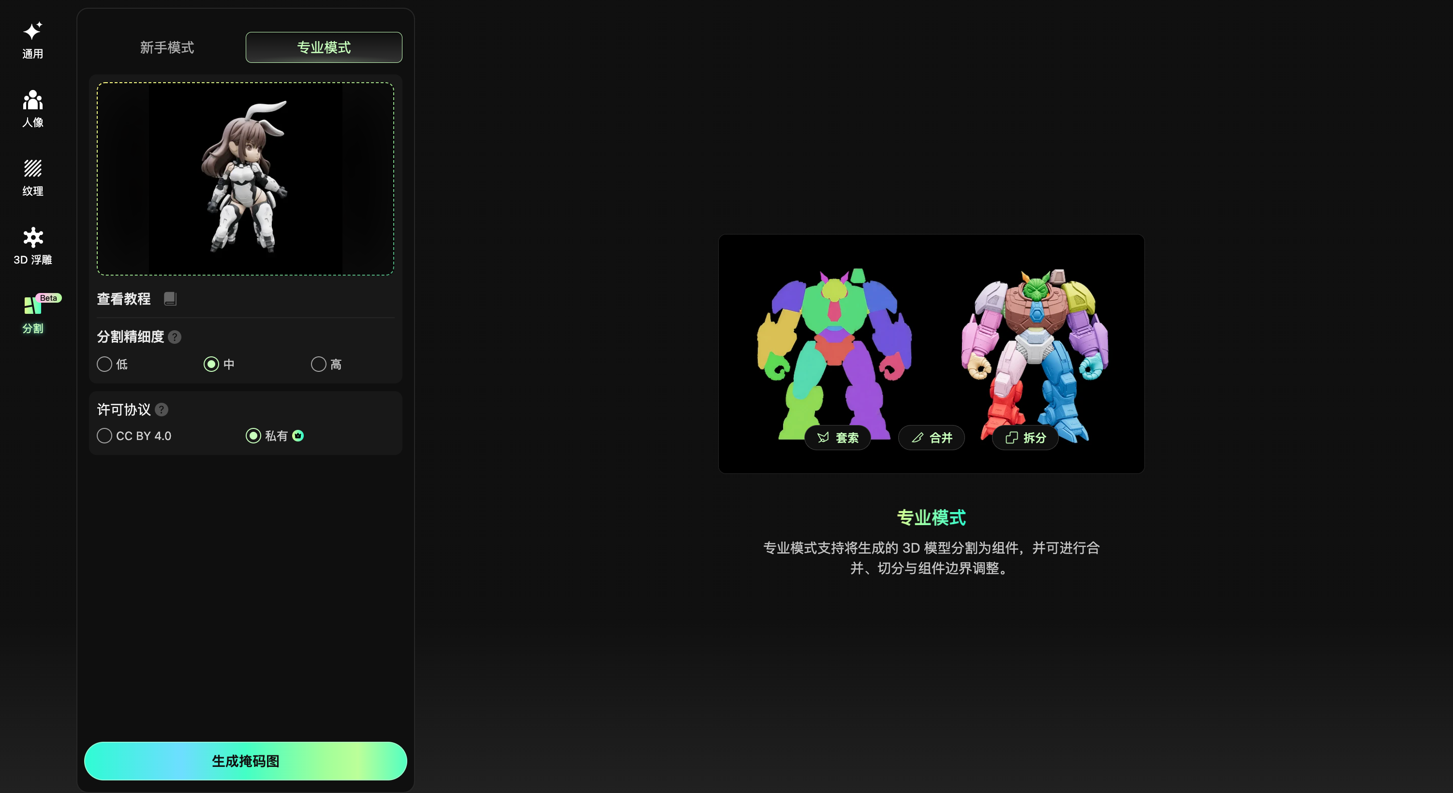Click the 生成掩码图 button
Image resolution: width=1453 pixels, height=793 pixels.
(x=245, y=761)
